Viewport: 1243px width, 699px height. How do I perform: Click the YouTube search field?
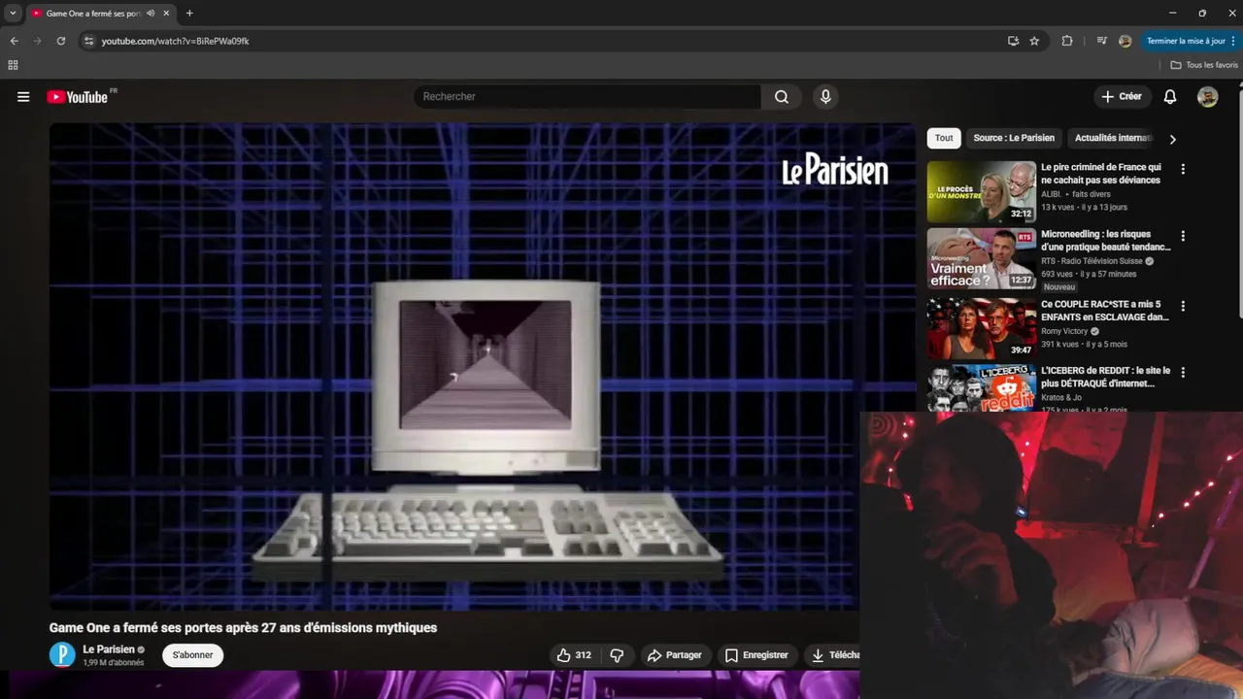pyautogui.click(x=587, y=96)
